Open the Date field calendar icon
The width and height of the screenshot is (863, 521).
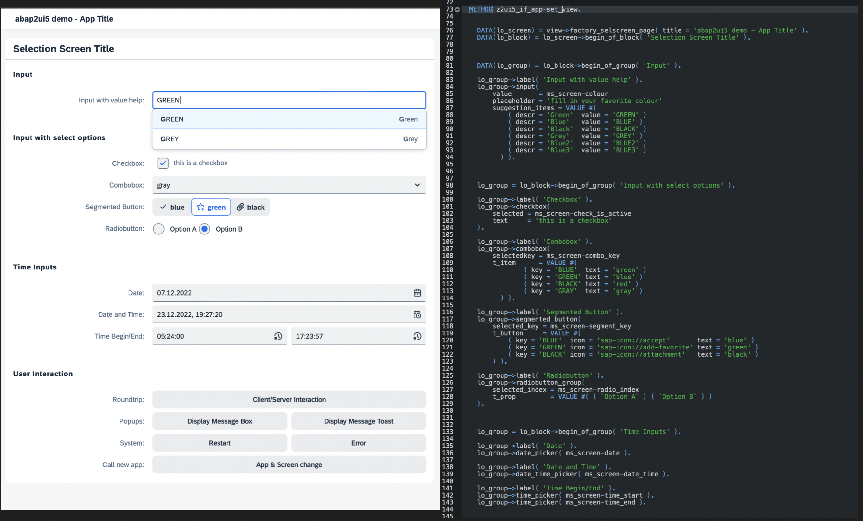[x=417, y=293]
